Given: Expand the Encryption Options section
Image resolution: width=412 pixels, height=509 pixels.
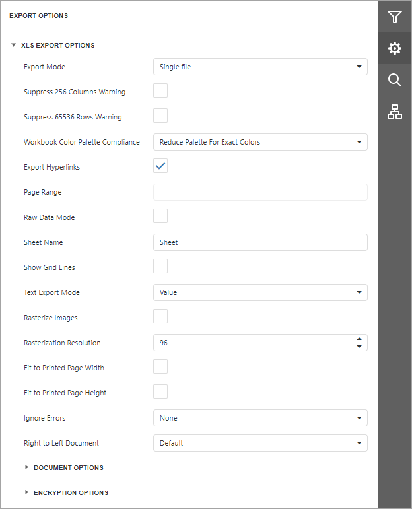Looking at the screenshot, I should [x=71, y=493].
